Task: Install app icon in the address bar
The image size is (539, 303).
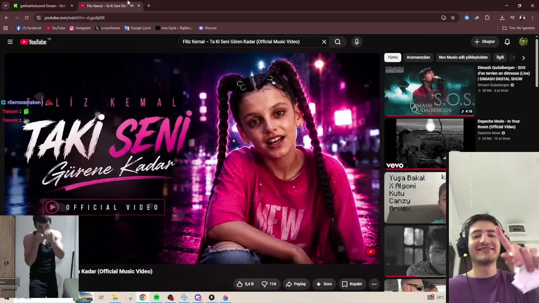Action: click(x=443, y=18)
